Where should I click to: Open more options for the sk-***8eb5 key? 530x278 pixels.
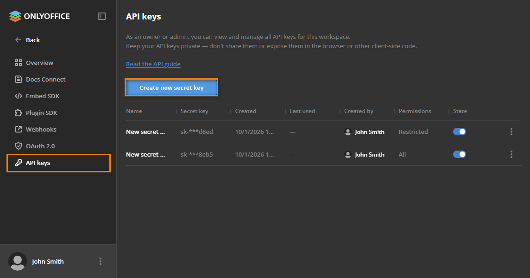(511, 154)
